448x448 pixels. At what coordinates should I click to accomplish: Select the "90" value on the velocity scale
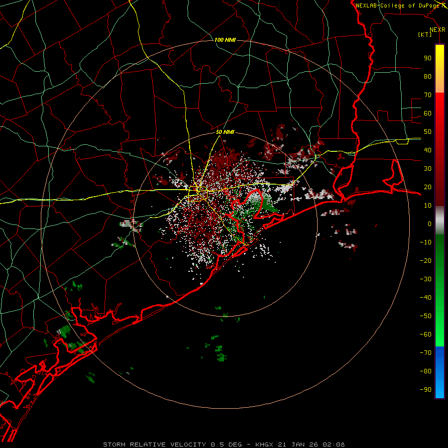pyautogui.click(x=428, y=58)
